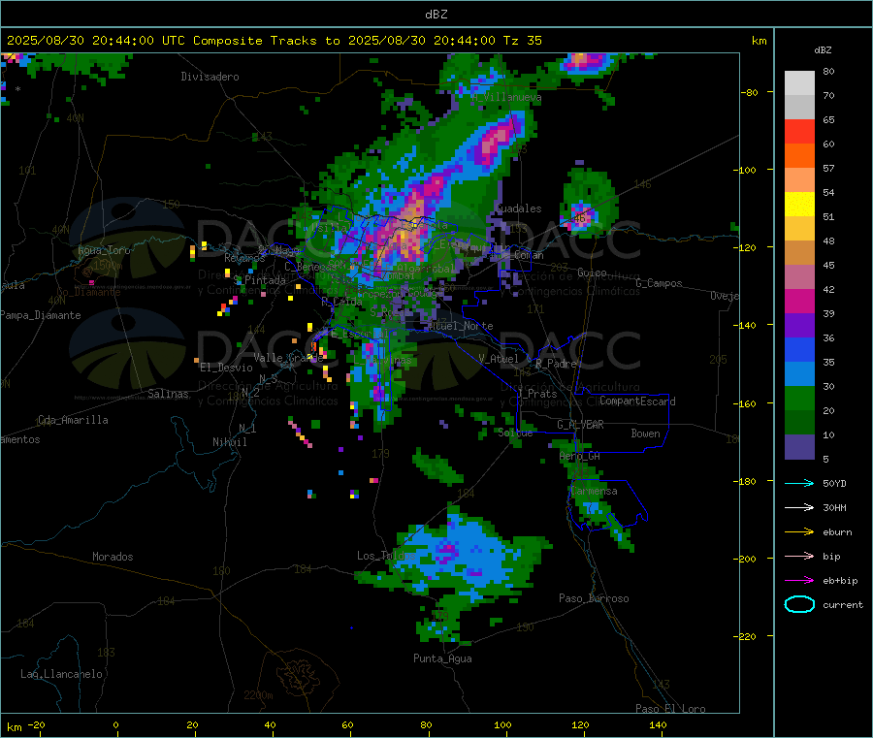873x738 pixels.
Task: Click the 'Soitue' map label
Action: 515,433
